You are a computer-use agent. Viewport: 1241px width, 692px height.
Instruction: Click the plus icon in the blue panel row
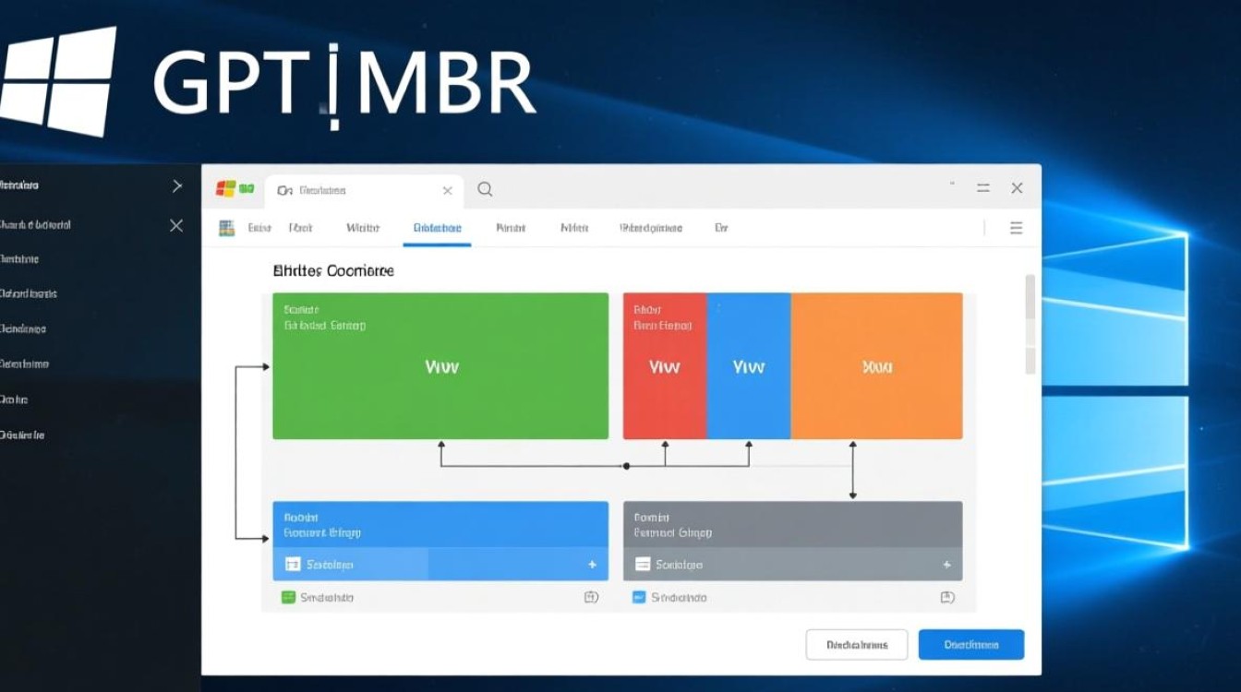pyautogui.click(x=592, y=565)
